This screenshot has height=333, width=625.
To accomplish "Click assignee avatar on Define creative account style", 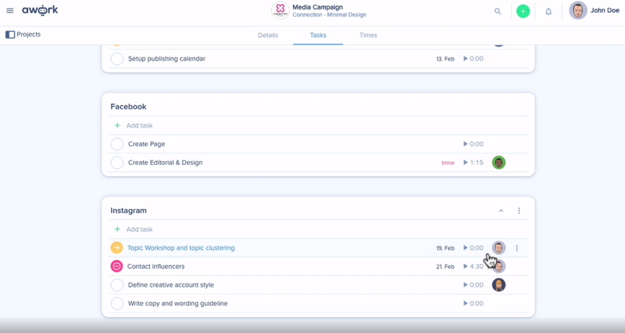I will tap(499, 285).
